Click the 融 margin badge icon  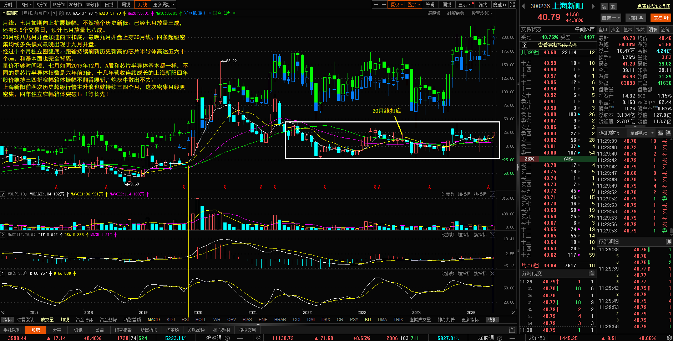coord(604,7)
